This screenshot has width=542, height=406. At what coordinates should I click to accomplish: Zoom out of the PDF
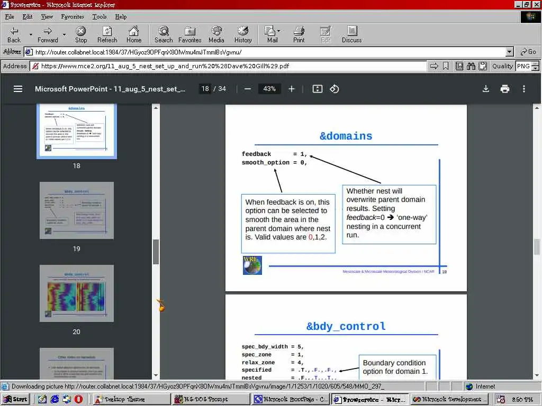[x=248, y=89]
